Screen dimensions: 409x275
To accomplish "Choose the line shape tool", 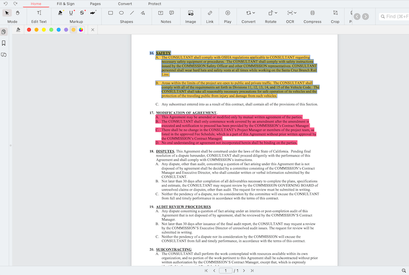I will click(132, 13).
